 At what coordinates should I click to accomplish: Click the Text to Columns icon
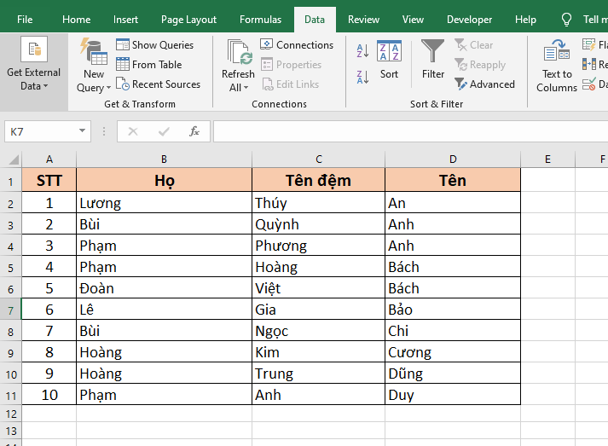click(557, 51)
